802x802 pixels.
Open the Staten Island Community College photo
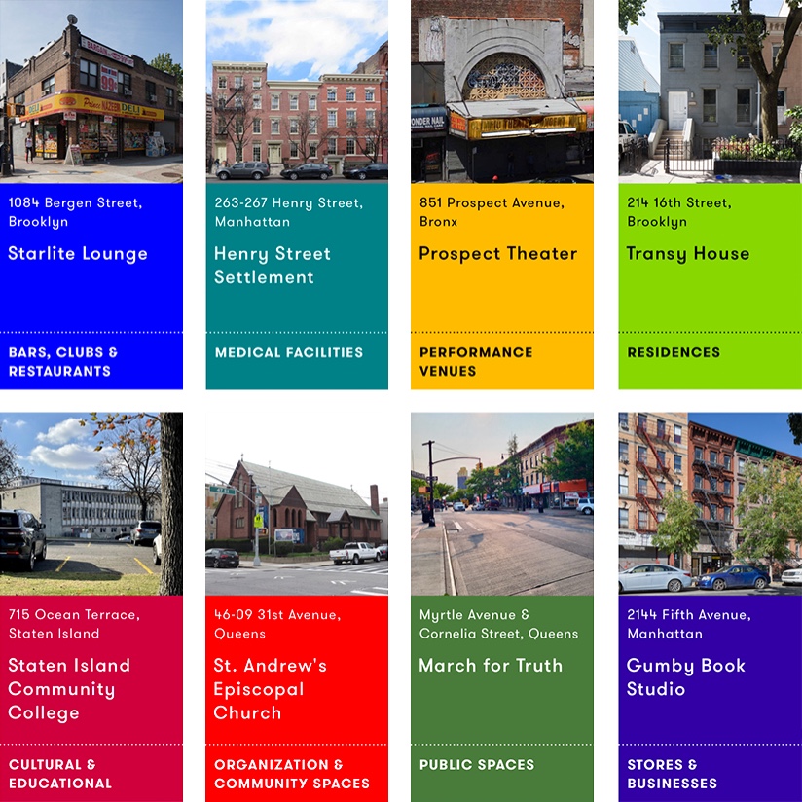[91, 503]
